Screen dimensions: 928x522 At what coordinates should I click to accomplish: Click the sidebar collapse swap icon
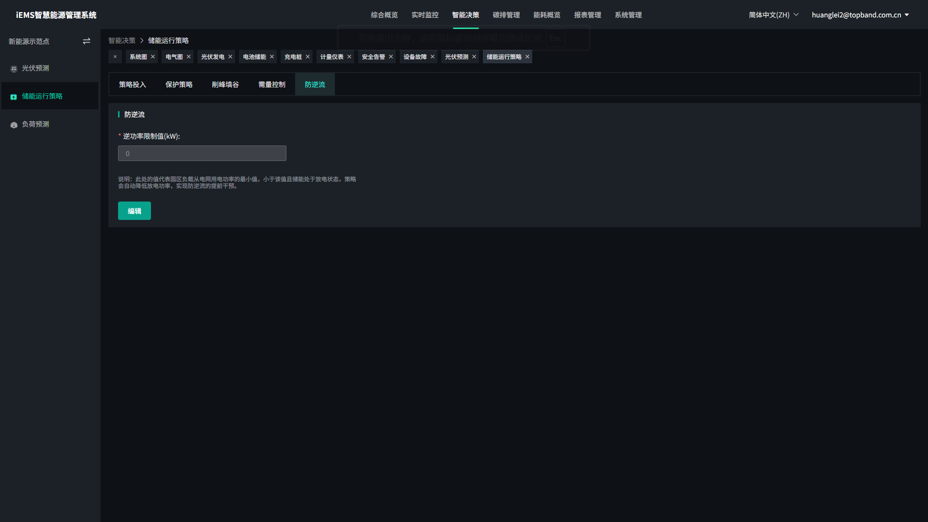coord(87,42)
